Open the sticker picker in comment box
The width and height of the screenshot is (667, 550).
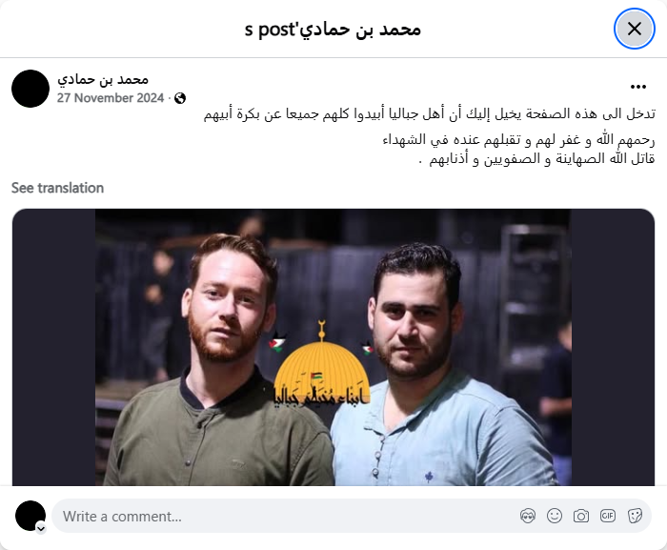pos(635,516)
